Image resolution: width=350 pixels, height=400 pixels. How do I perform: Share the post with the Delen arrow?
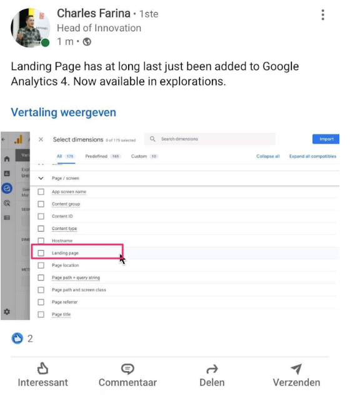(x=212, y=369)
